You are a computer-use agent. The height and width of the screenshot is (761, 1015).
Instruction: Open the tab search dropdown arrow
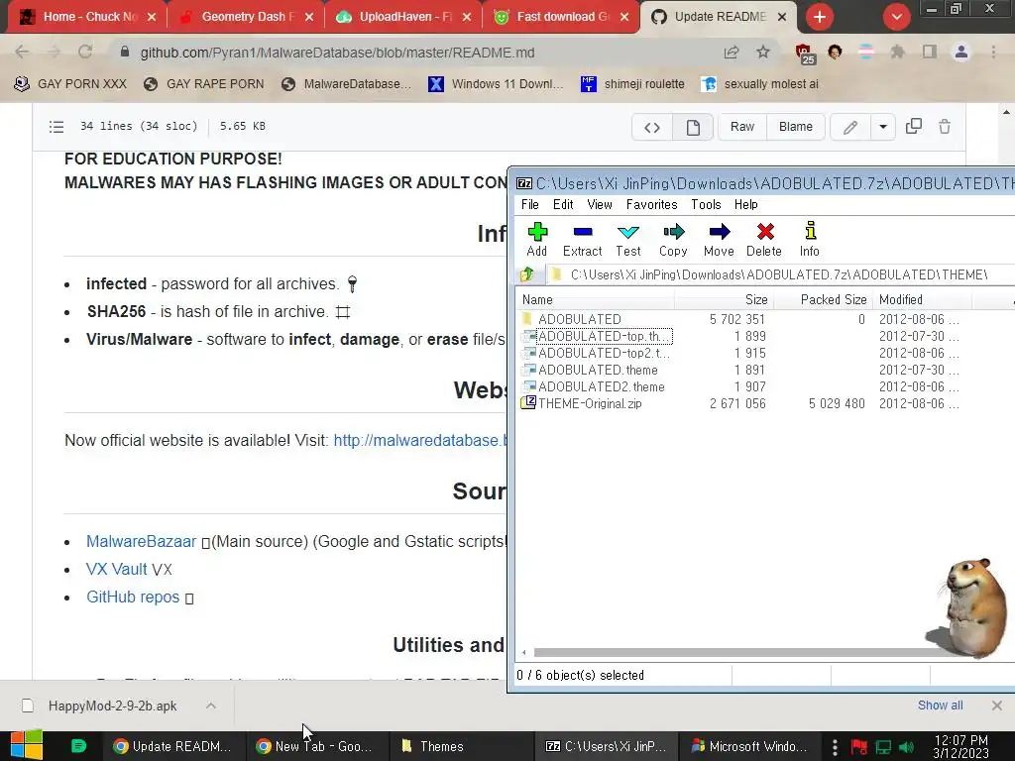[896, 17]
